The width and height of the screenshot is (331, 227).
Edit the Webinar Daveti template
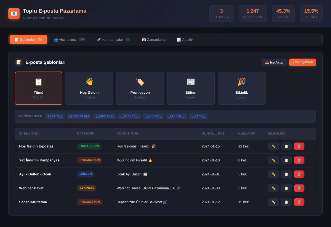[x=273, y=188]
